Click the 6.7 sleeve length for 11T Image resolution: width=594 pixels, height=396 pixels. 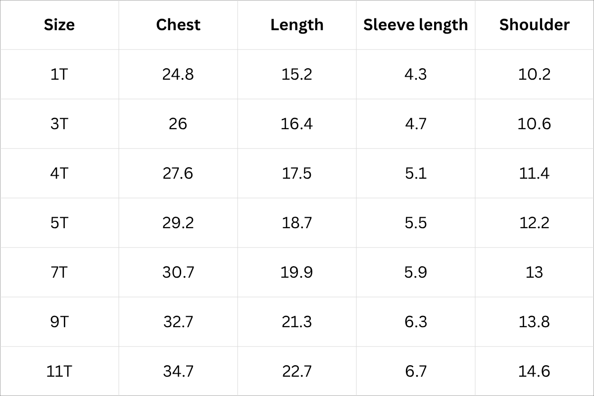415,371
